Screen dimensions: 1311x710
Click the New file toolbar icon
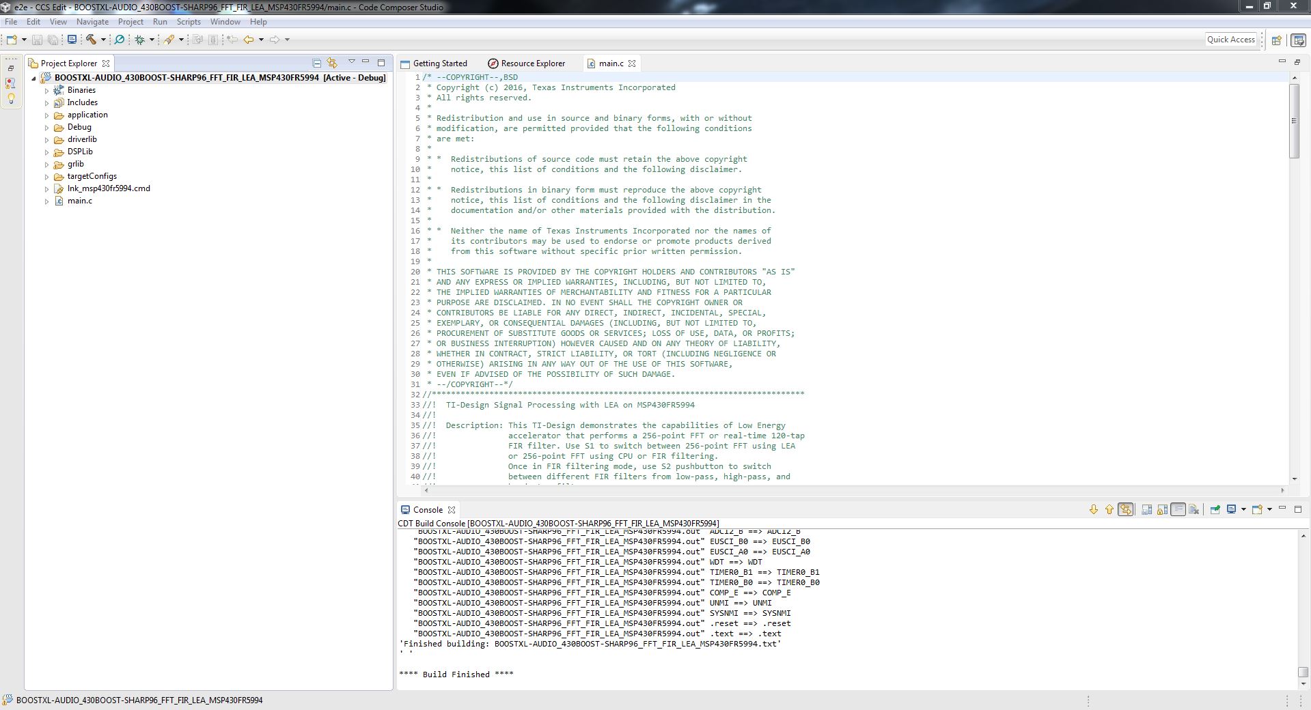point(12,40)
